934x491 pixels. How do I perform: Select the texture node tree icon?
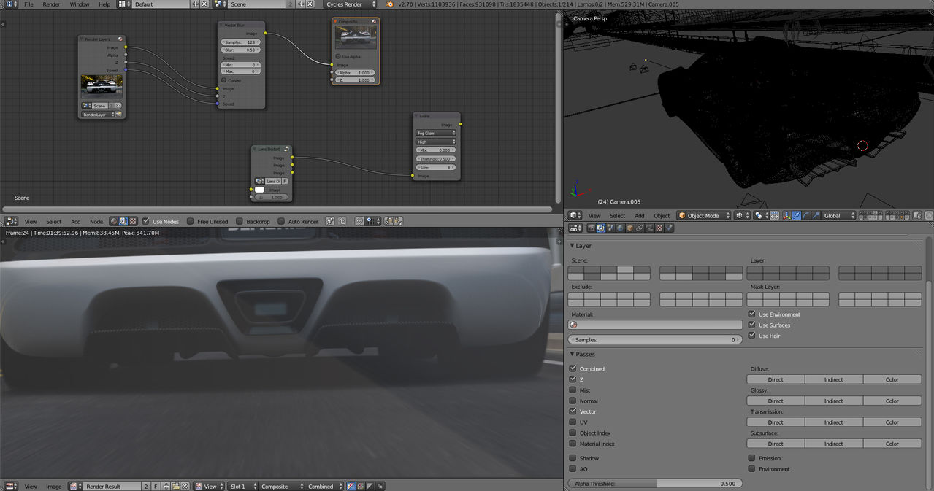[x=133, y=221]
